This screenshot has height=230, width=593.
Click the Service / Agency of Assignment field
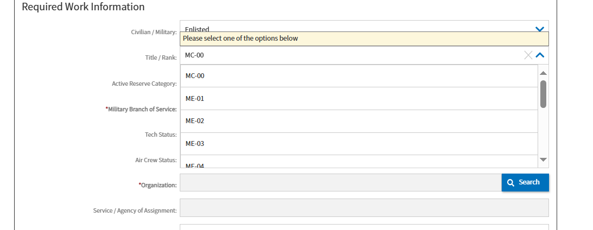pyautogui.click(x=364, y=208)
